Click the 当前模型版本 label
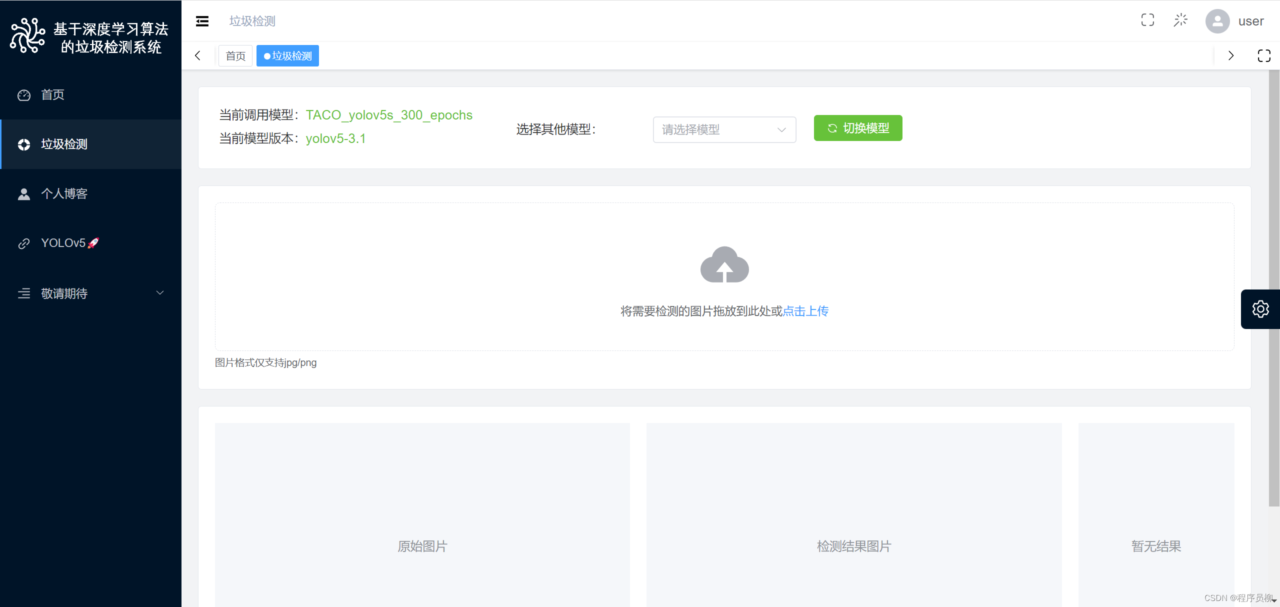 tap(259, 138)
